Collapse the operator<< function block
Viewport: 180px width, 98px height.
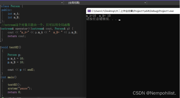pos(1,29)
